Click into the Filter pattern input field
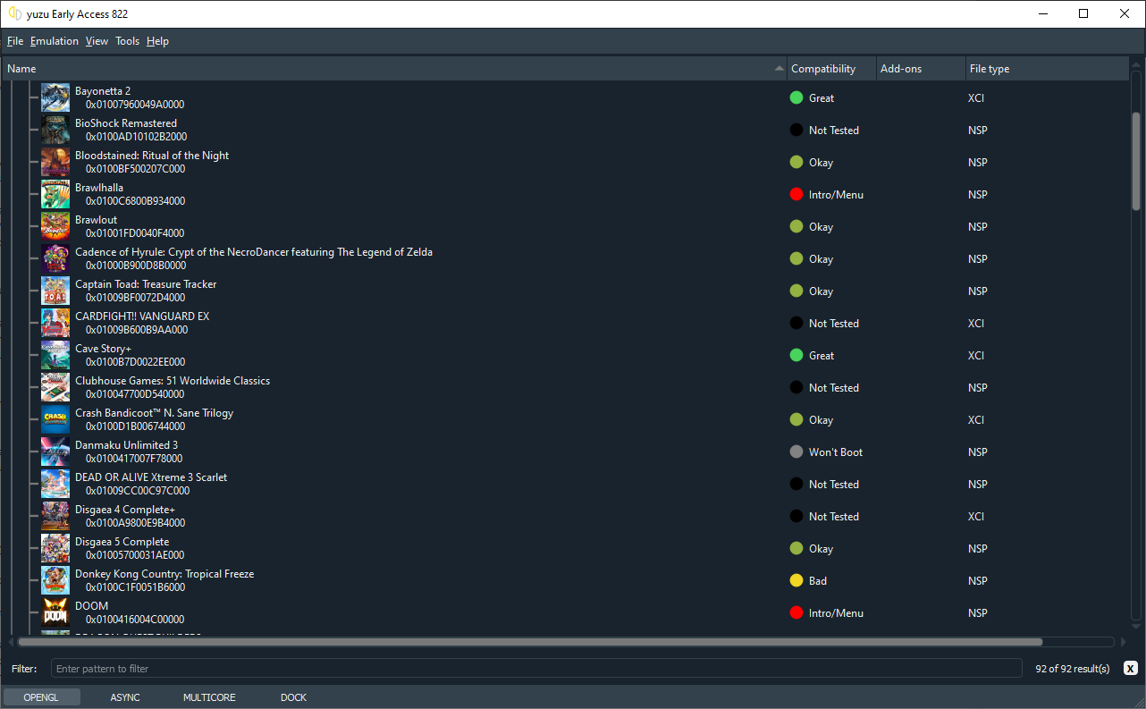The image size is (1146, 709). coord(536,669)
